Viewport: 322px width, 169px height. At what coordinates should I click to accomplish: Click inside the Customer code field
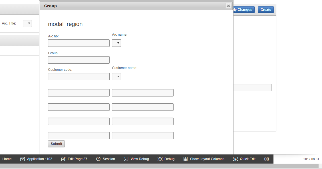(x=79, y=76)
